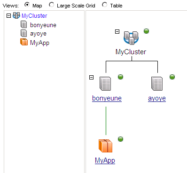Click the ayoye server icon in map
The image size is (187, 173).
157,84
